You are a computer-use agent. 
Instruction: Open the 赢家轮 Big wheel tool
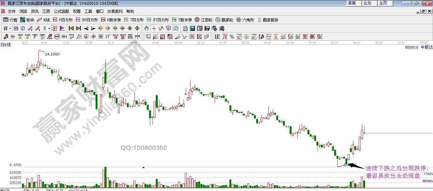tap(224, 20)
